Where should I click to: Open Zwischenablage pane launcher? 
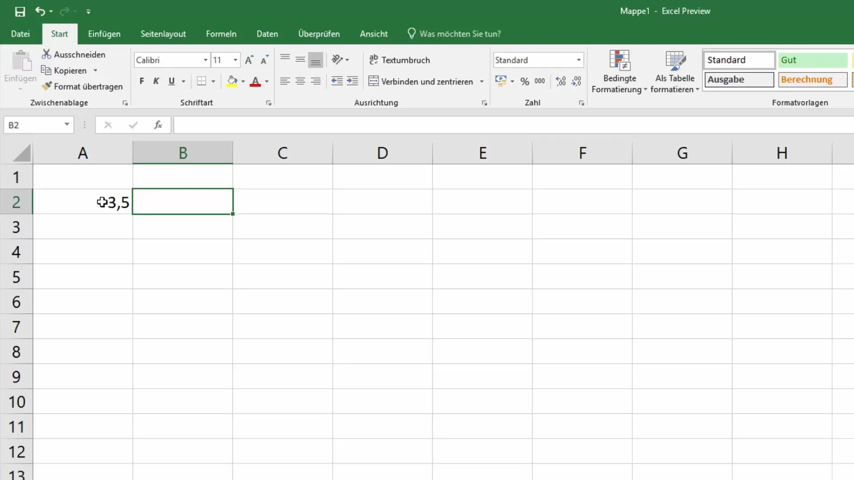tap(125, 103)
